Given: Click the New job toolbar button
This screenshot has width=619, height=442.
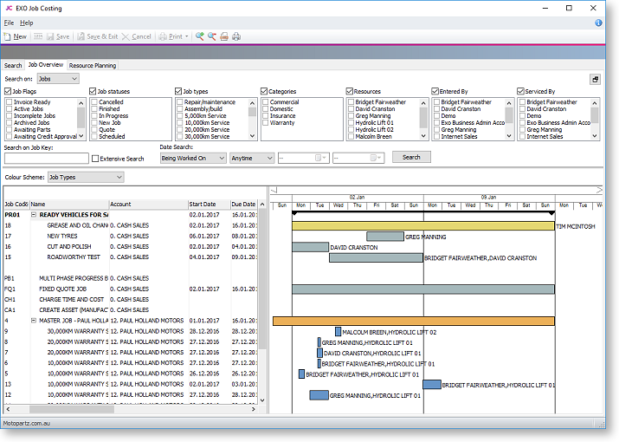Looking at the screenshot, I should (15, 36).
